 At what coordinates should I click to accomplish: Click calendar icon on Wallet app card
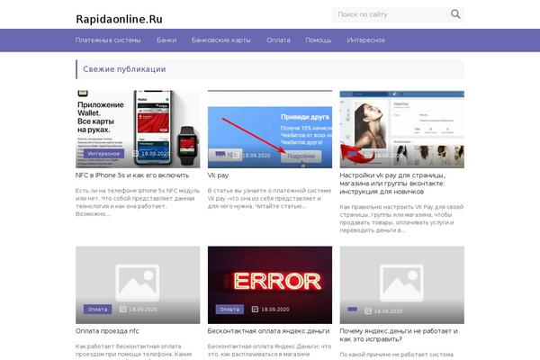(135, 153)
